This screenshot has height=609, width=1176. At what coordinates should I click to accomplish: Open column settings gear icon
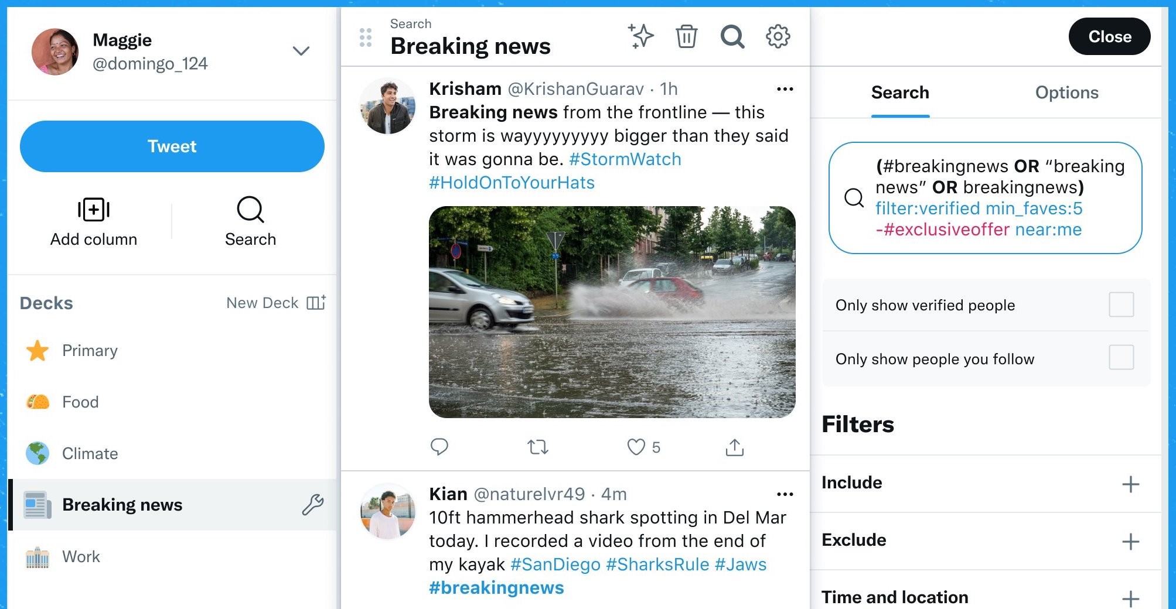778,36
